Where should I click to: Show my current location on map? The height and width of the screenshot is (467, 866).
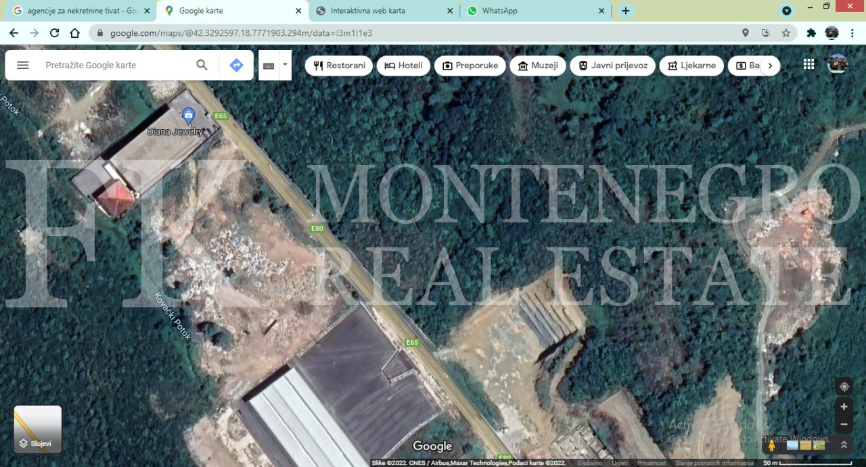pyautogui.click(x=844, y=387)
